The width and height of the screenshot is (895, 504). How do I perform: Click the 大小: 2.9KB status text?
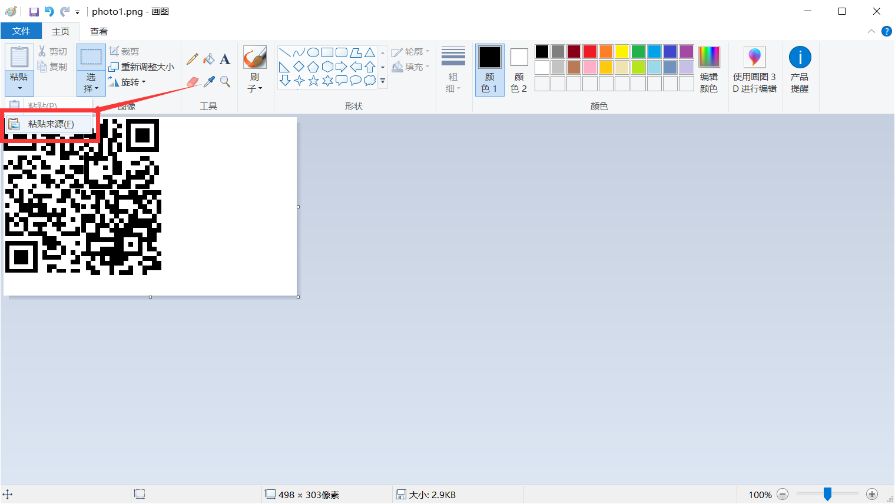coord(432,495)
